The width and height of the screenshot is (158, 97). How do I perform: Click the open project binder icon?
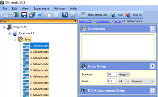click(16, 15)
